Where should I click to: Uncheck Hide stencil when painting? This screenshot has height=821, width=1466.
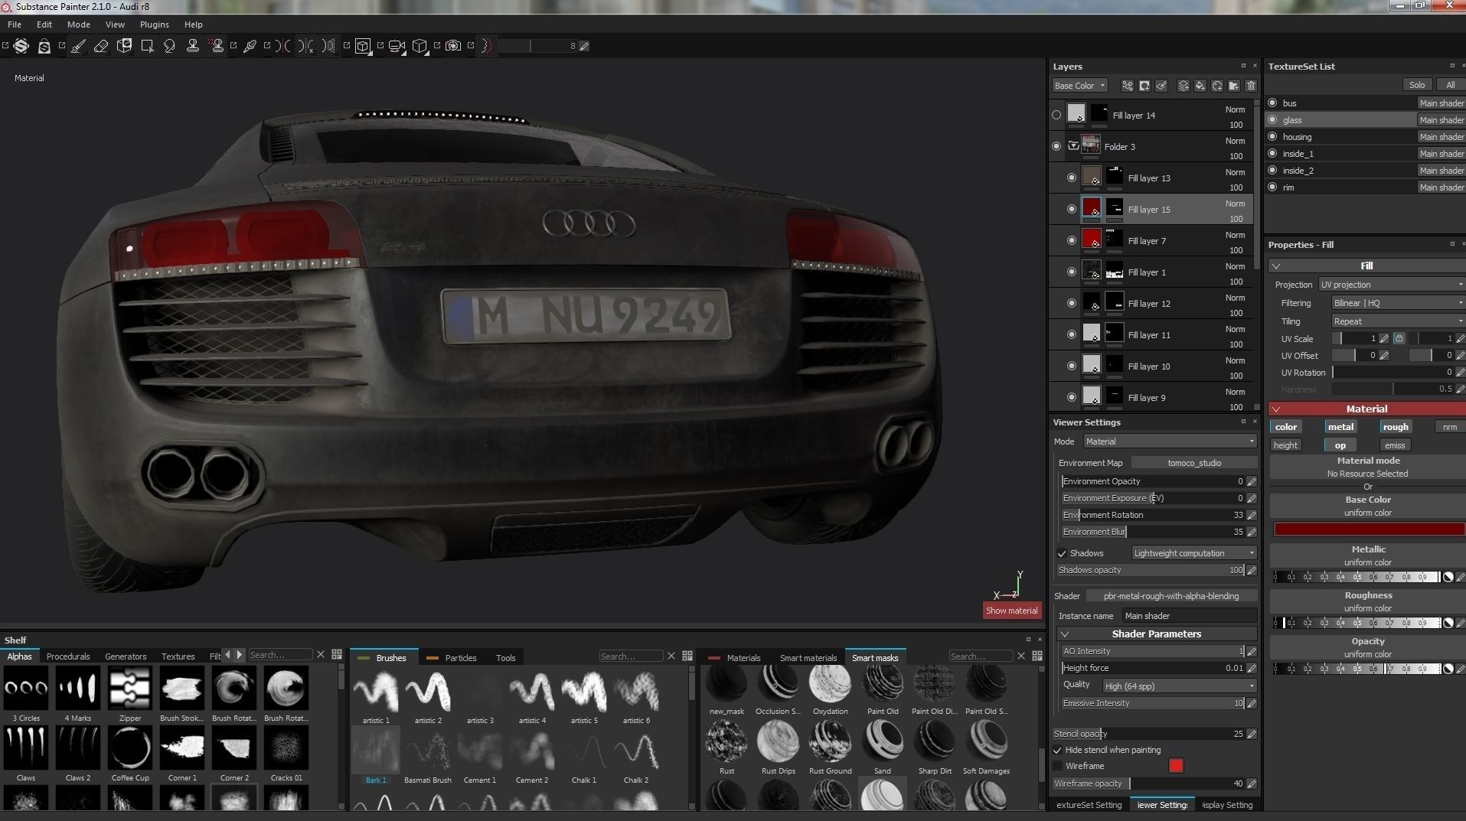tap(1058, 750)
